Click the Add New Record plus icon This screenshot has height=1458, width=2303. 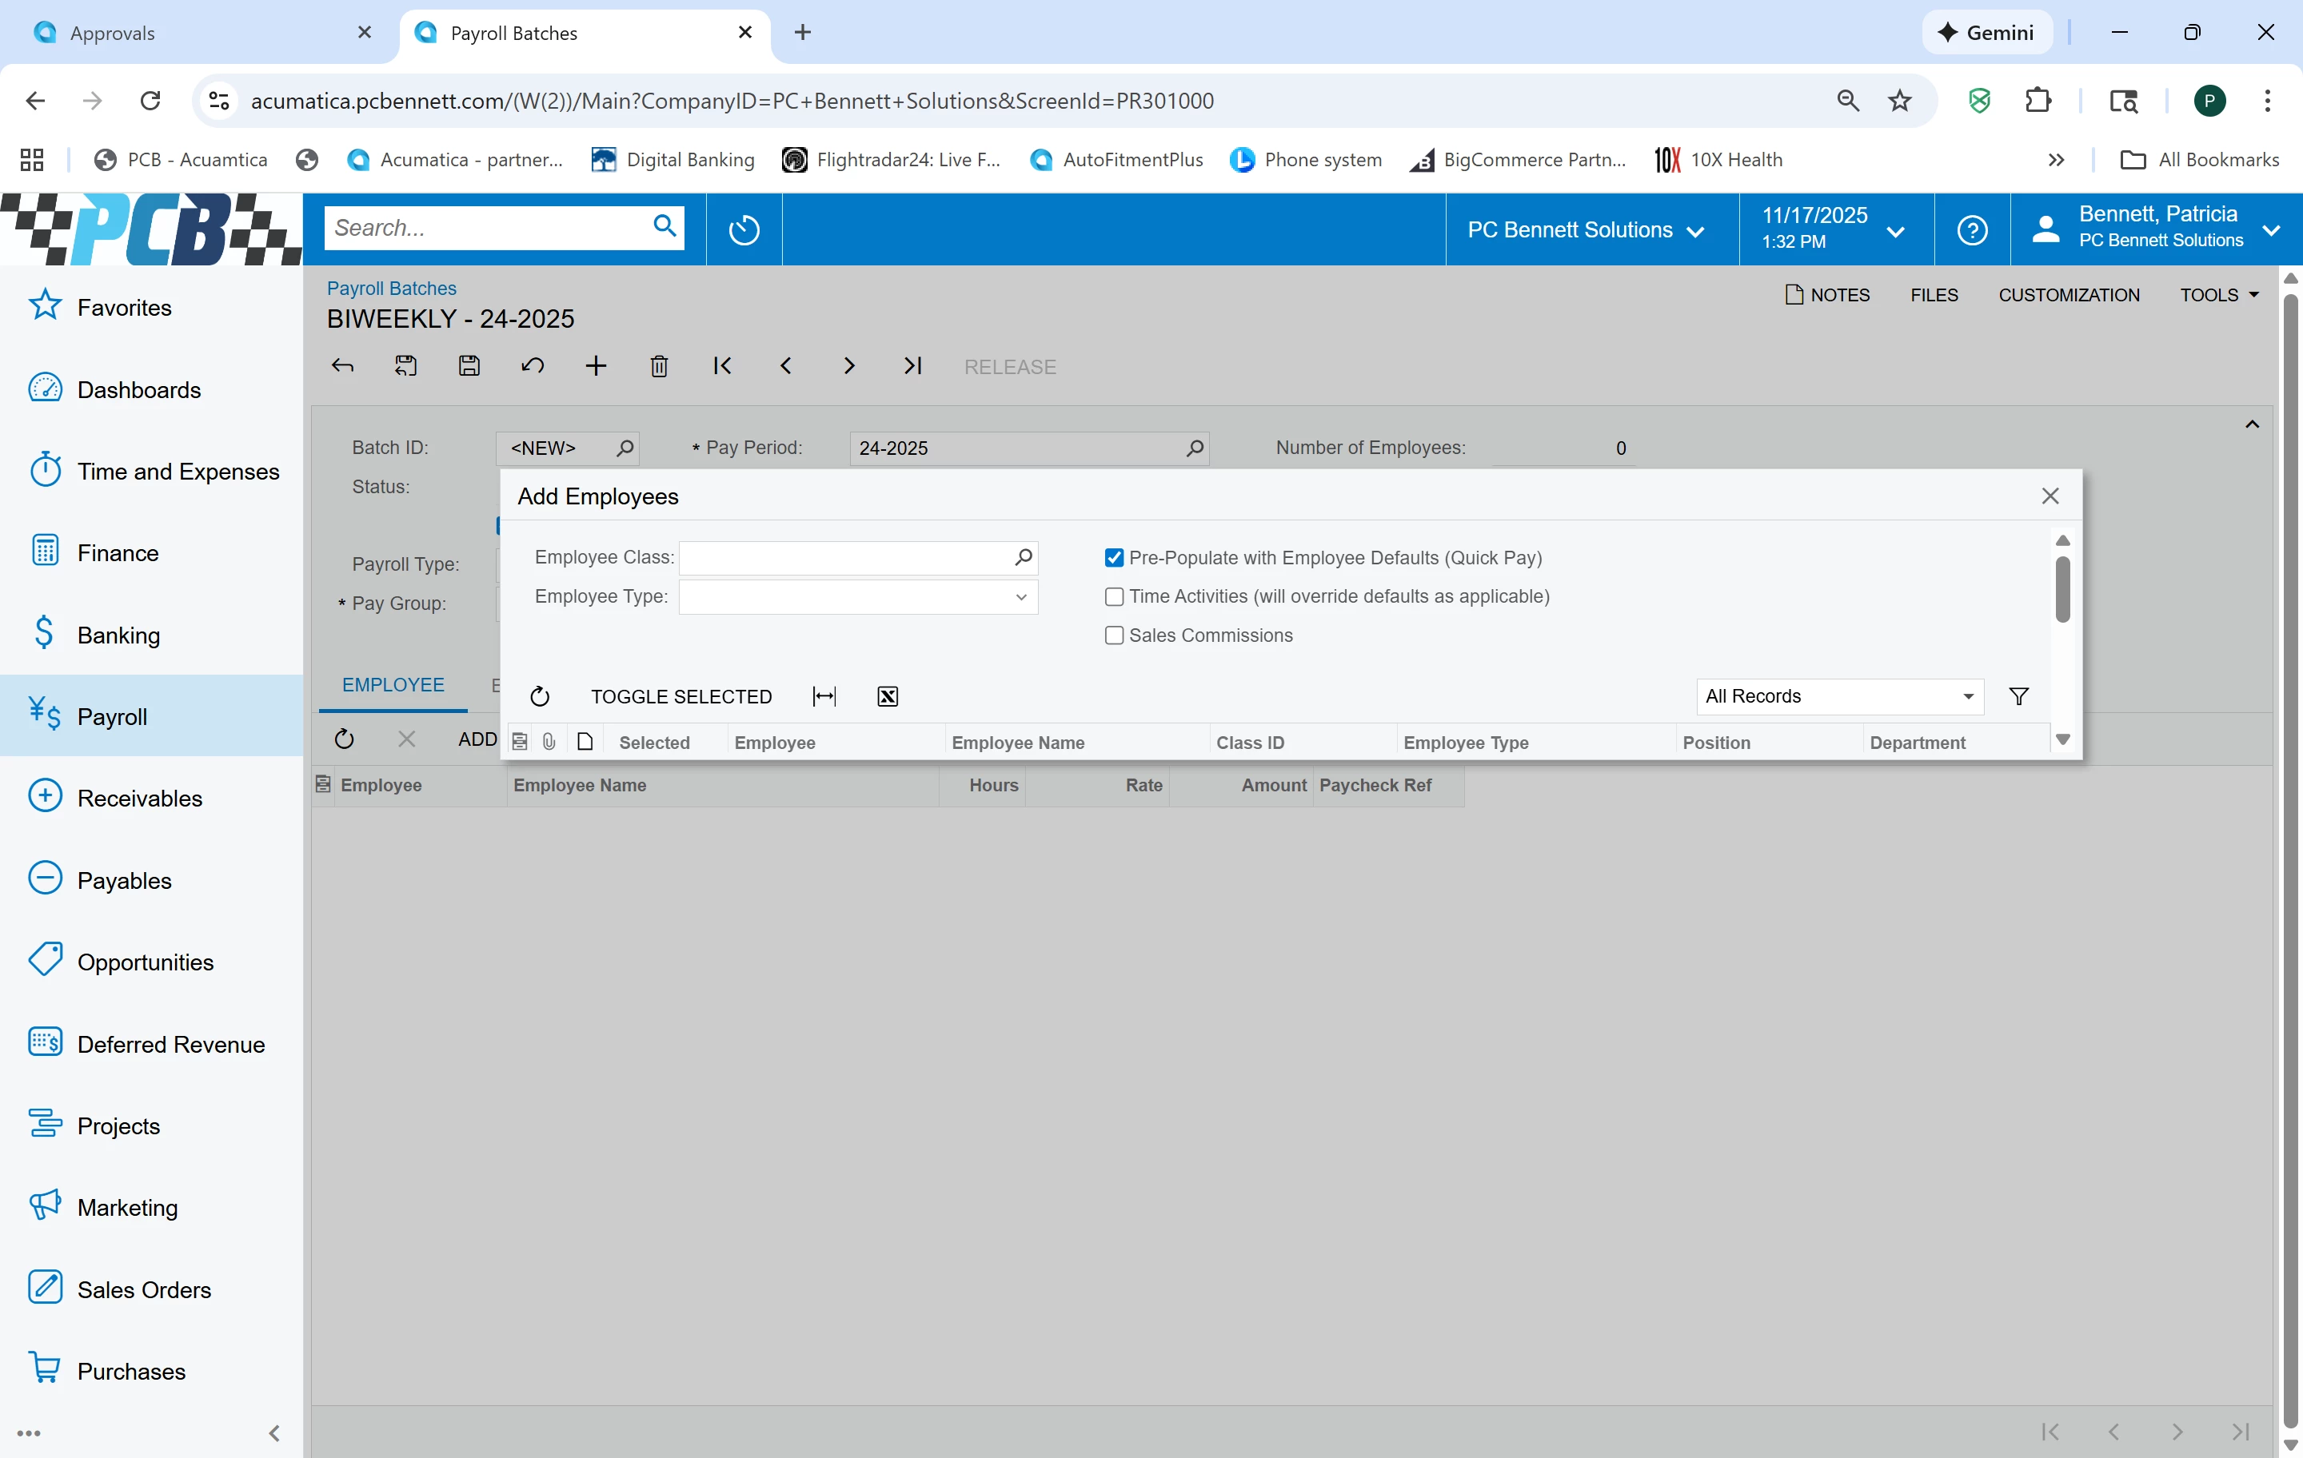(x=595, y=366)
